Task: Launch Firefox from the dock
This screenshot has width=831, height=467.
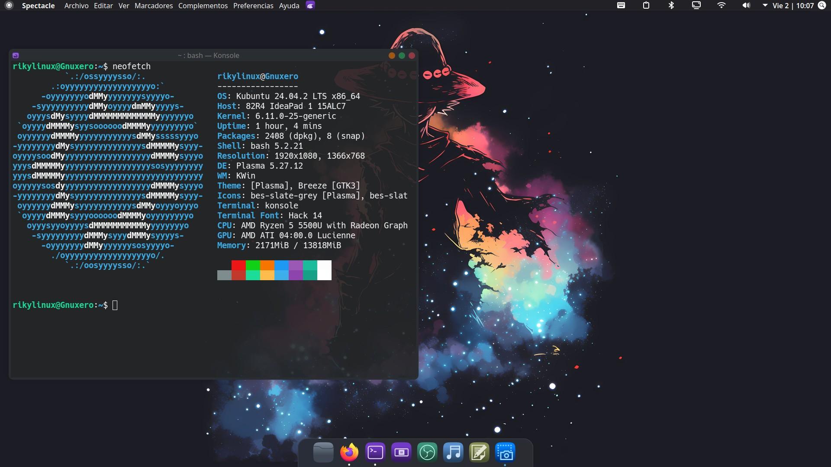Action: [349, 452]
